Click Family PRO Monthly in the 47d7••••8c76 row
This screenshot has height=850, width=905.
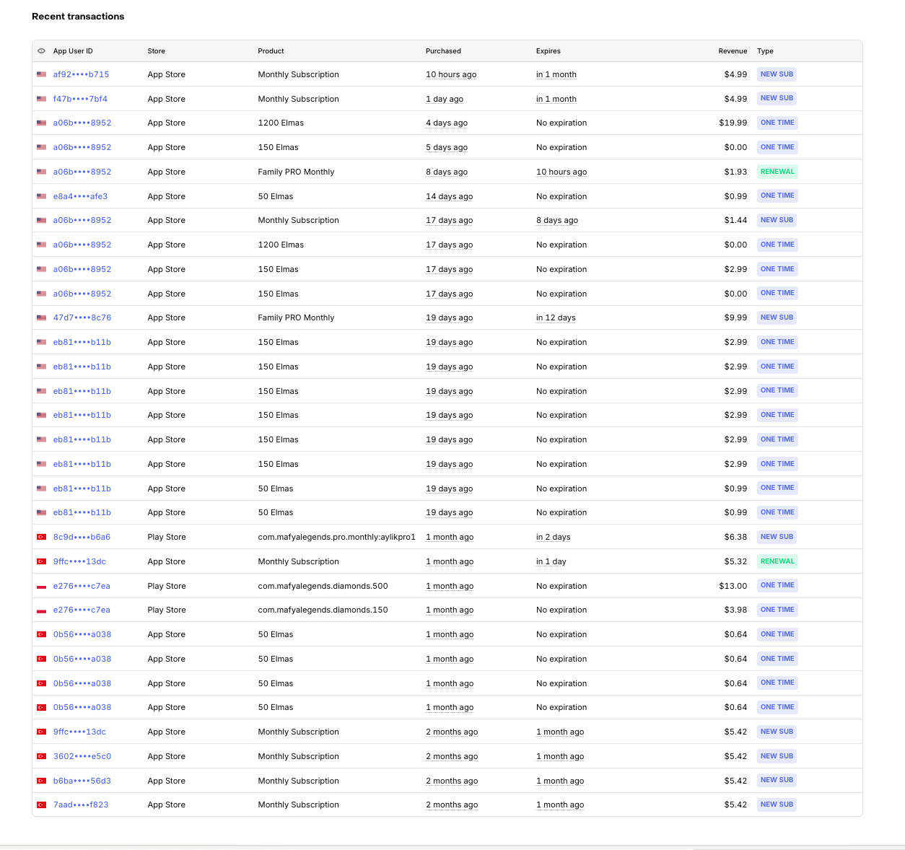296,317
